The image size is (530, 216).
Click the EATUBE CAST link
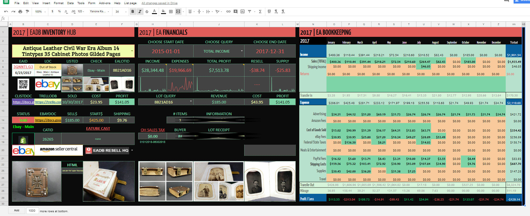tap(98, 129)
